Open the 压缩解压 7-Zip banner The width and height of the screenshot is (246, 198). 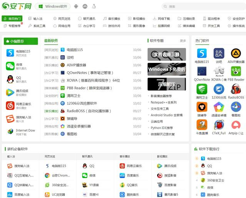[x=166, y=84]
